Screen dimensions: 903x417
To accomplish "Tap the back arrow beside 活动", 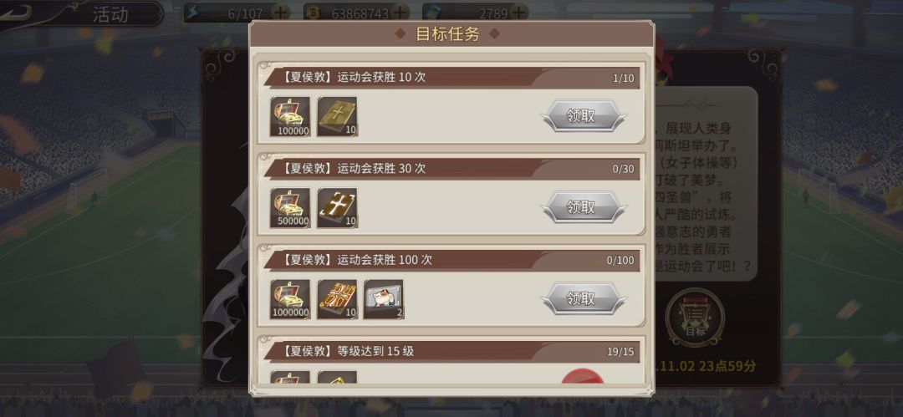I will (x=16, y=11).
